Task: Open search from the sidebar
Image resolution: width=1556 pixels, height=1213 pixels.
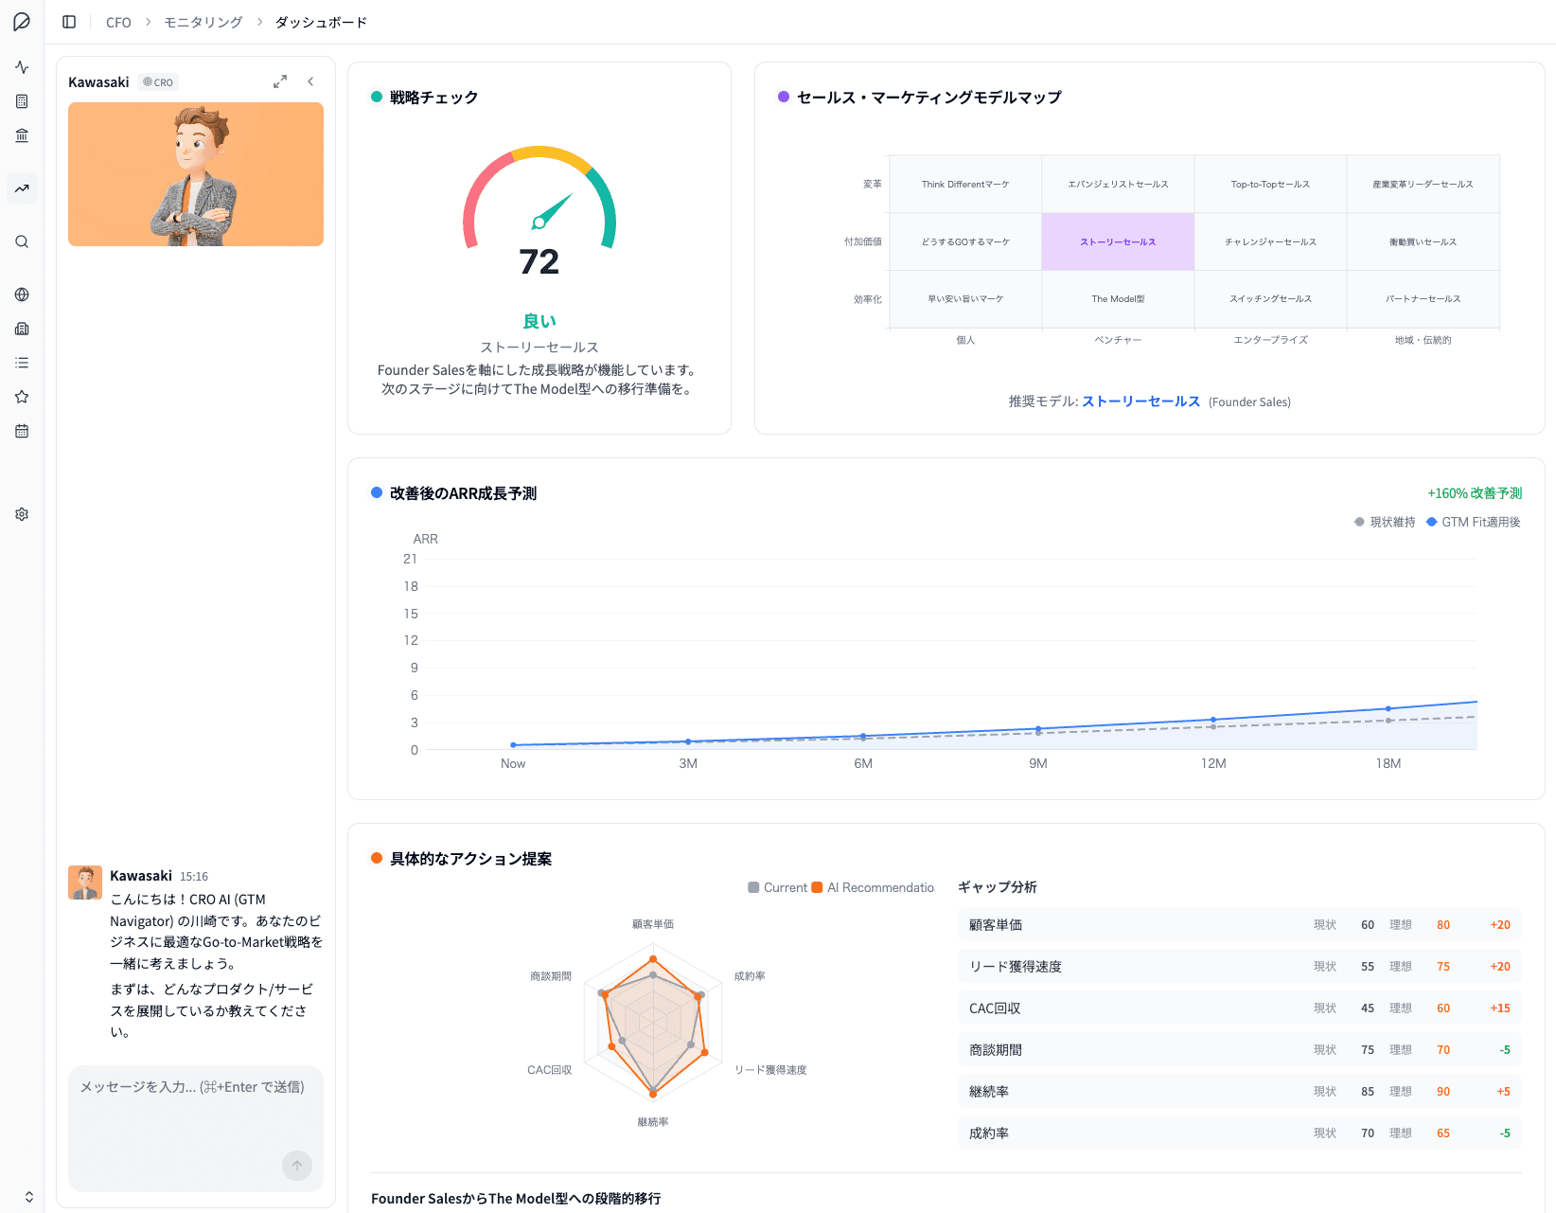Action: coord(21,241)
